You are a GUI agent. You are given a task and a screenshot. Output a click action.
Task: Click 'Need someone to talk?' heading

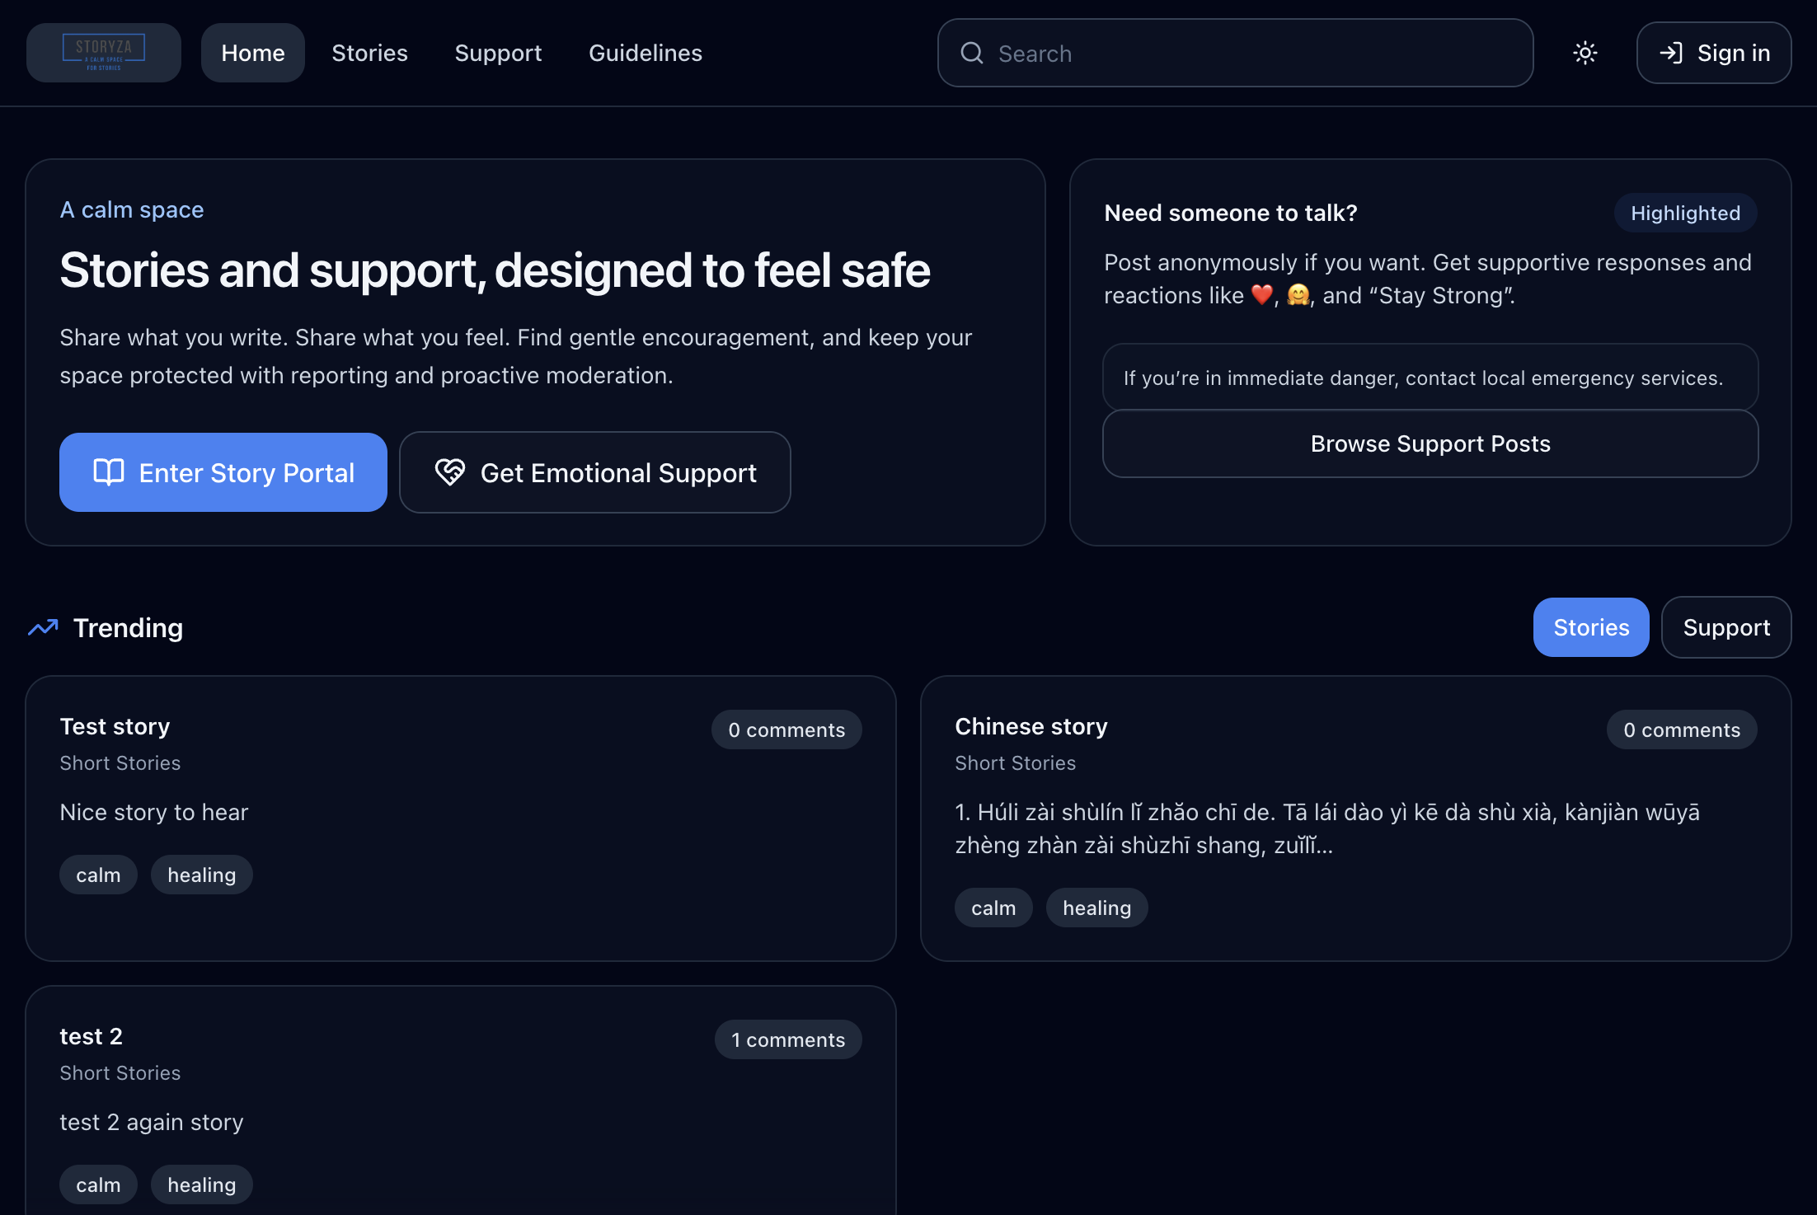1230,213
